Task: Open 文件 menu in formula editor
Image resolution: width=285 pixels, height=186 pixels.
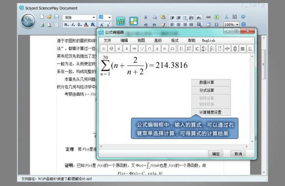Action: (107, 40)
